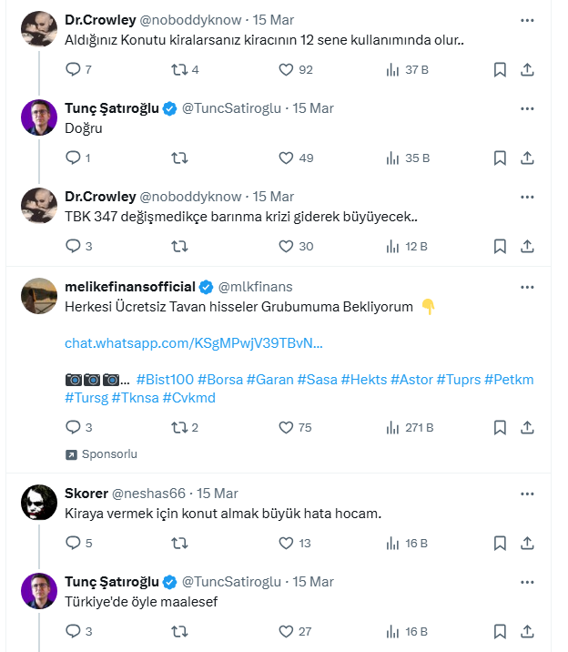Image resolution: width=568 pixels, height=652 pixels.
Task: Reply to Tunç Şatıroğlu's "Doğru" tweet
Action: pyautogui.click(x=74, y=158)
